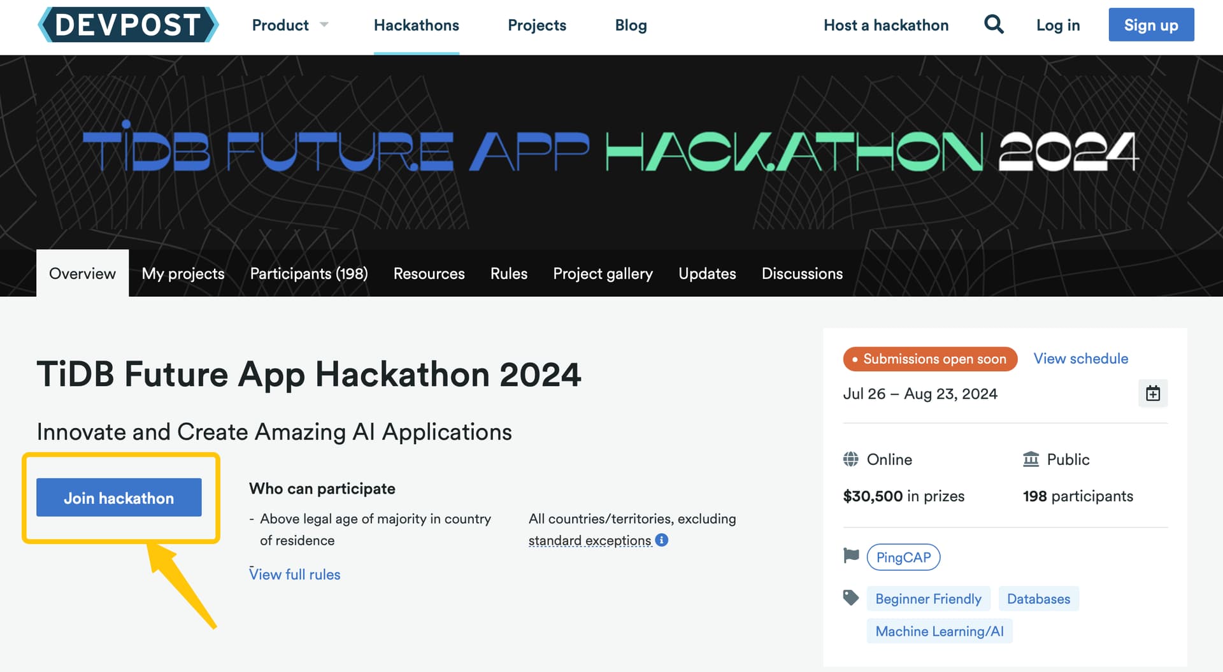Click the tag icon beside Beginner Friendly
This screenshot has width=1223, height=672.
[x=851, y=597]
